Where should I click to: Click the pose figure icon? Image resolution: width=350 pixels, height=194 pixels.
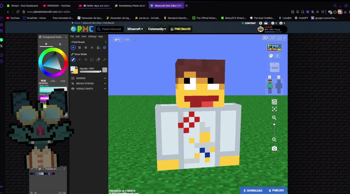278,56
